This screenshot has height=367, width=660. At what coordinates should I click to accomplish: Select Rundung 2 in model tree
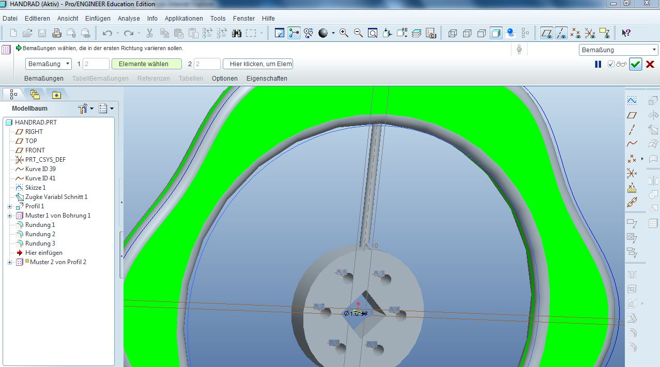40,234
